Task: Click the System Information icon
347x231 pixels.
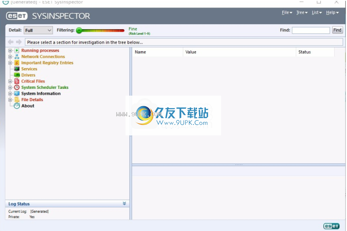Action: click(17, 93)
